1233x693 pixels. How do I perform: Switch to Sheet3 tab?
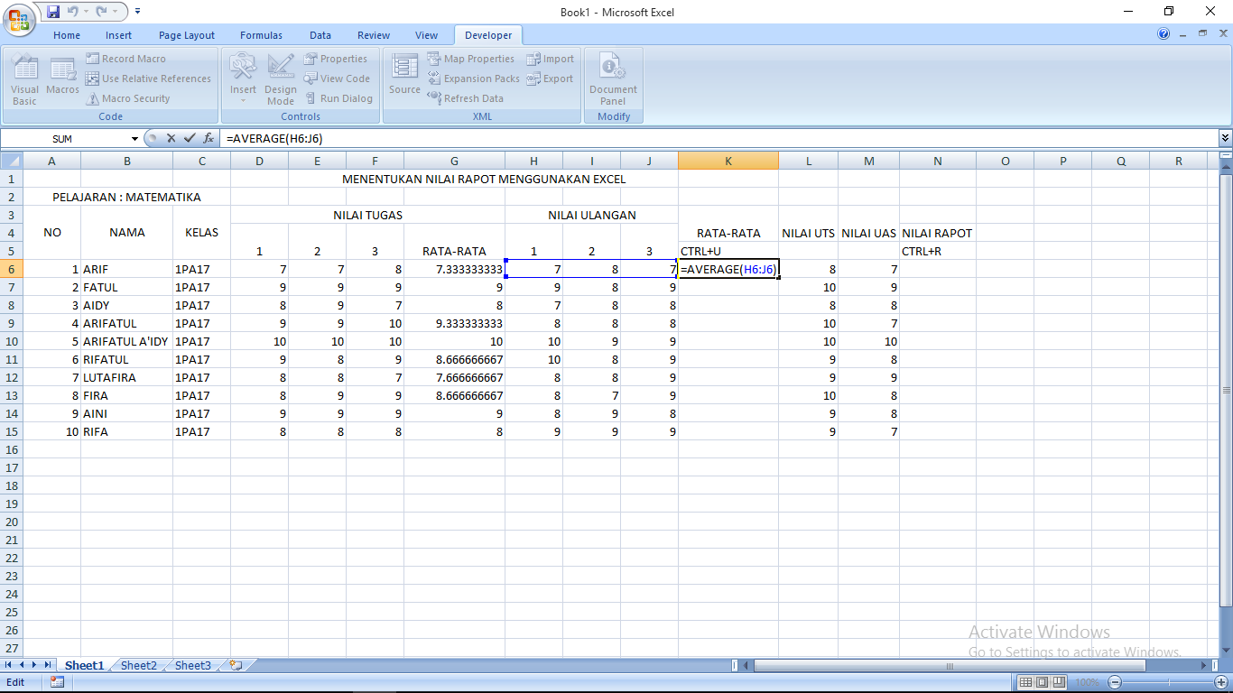click(x=193, y=665)
